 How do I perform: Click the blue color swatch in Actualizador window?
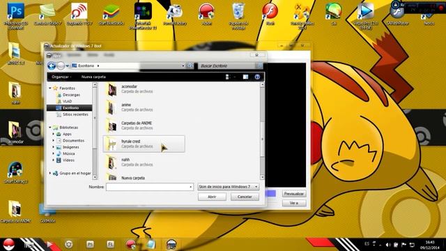click(x=270, y=194)
